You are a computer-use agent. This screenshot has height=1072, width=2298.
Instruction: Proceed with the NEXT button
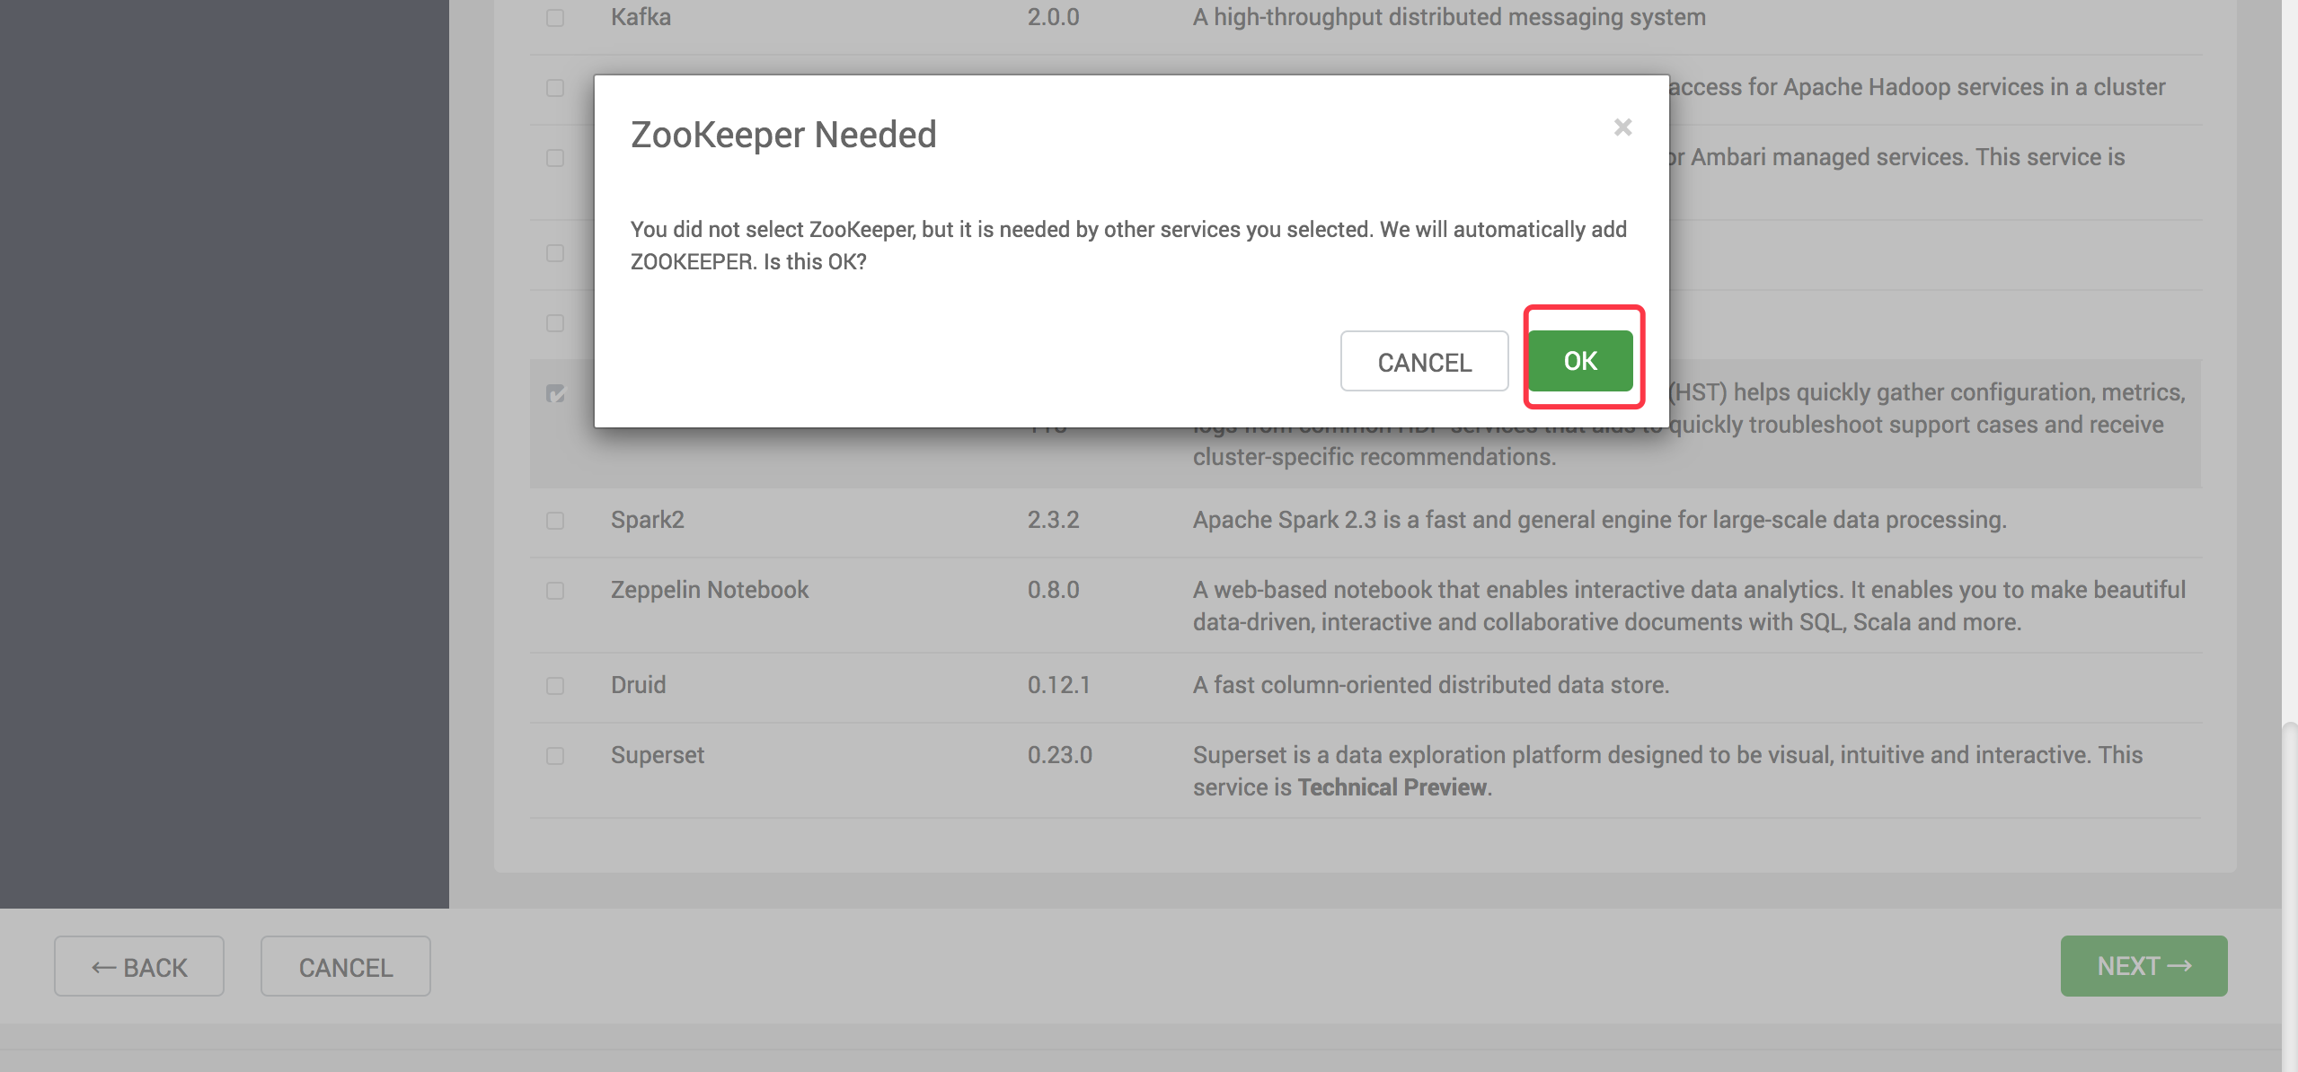(x=2143, y=966)
